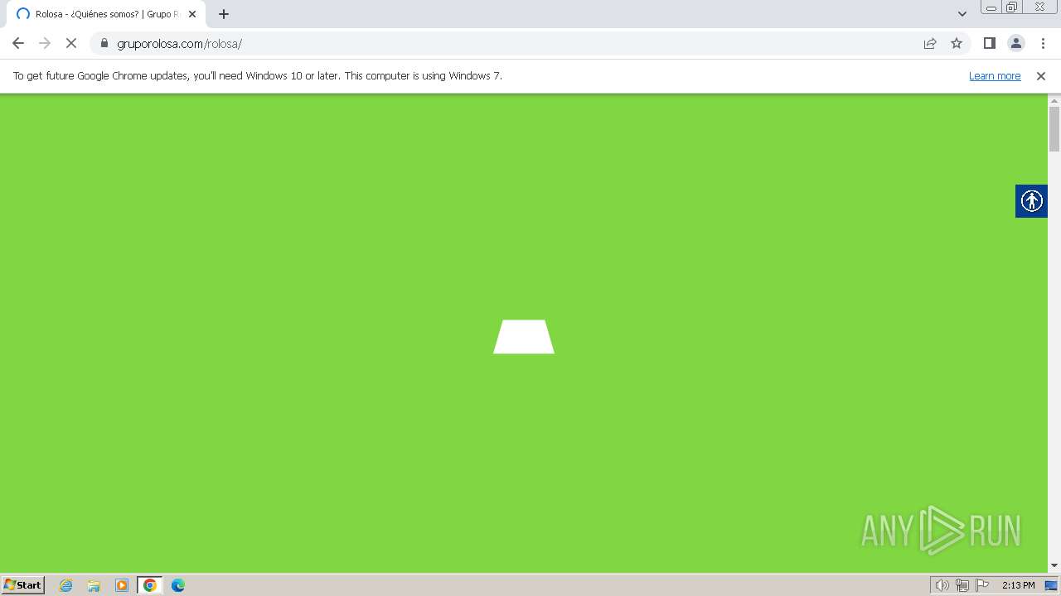The height and width of the screenshot is (596, 1061).
Task: Open the network tray icon
Action: pyautogui.click(x=962, y=585)
